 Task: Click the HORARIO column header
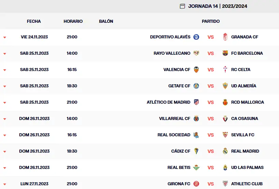(73, 21)
